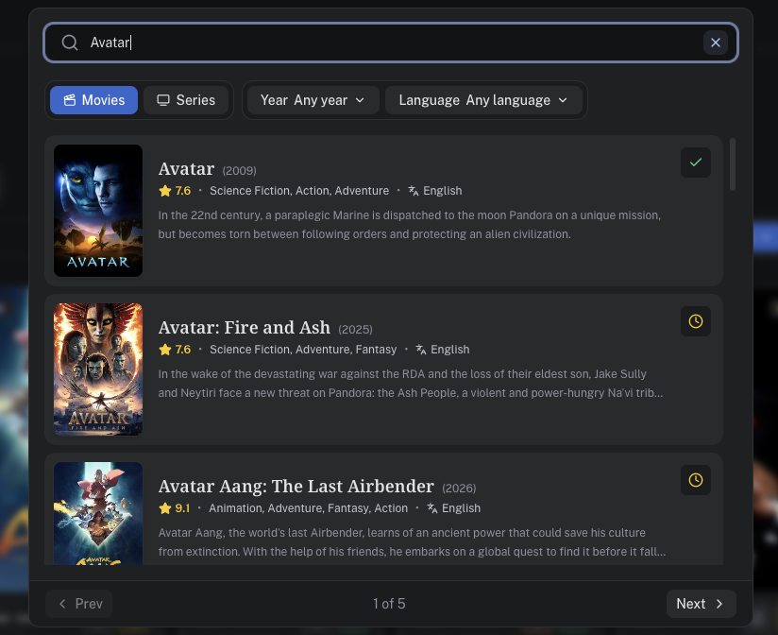Image resolution: width=778 pixels, height=635 pixels.
Task: Click Science Fiction, Action, Adventure genres text
Action: [x=299, y=191]
